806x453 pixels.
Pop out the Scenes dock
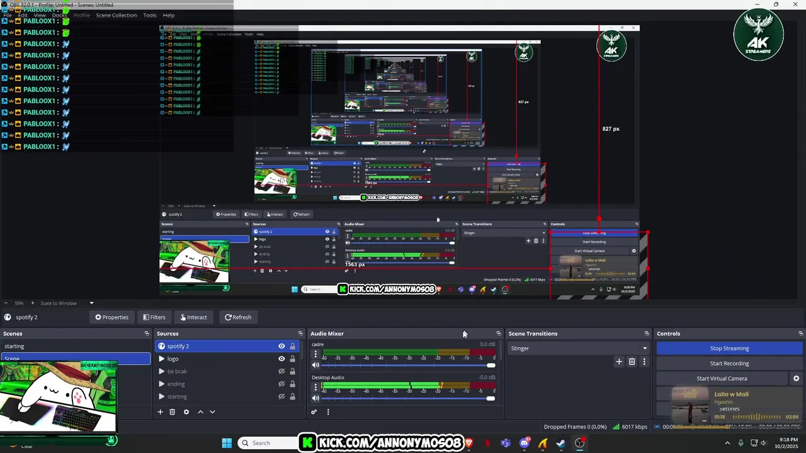[x=147, y=333]
